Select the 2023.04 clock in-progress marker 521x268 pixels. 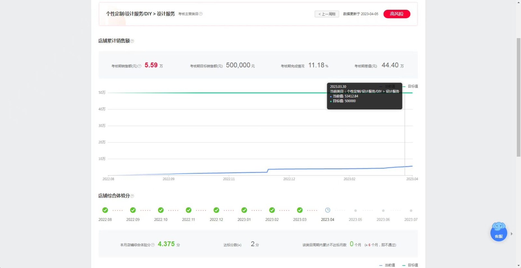[328, 210]
